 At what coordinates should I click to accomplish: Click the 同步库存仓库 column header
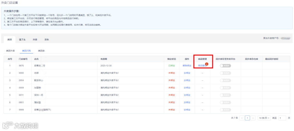(252, 59)
